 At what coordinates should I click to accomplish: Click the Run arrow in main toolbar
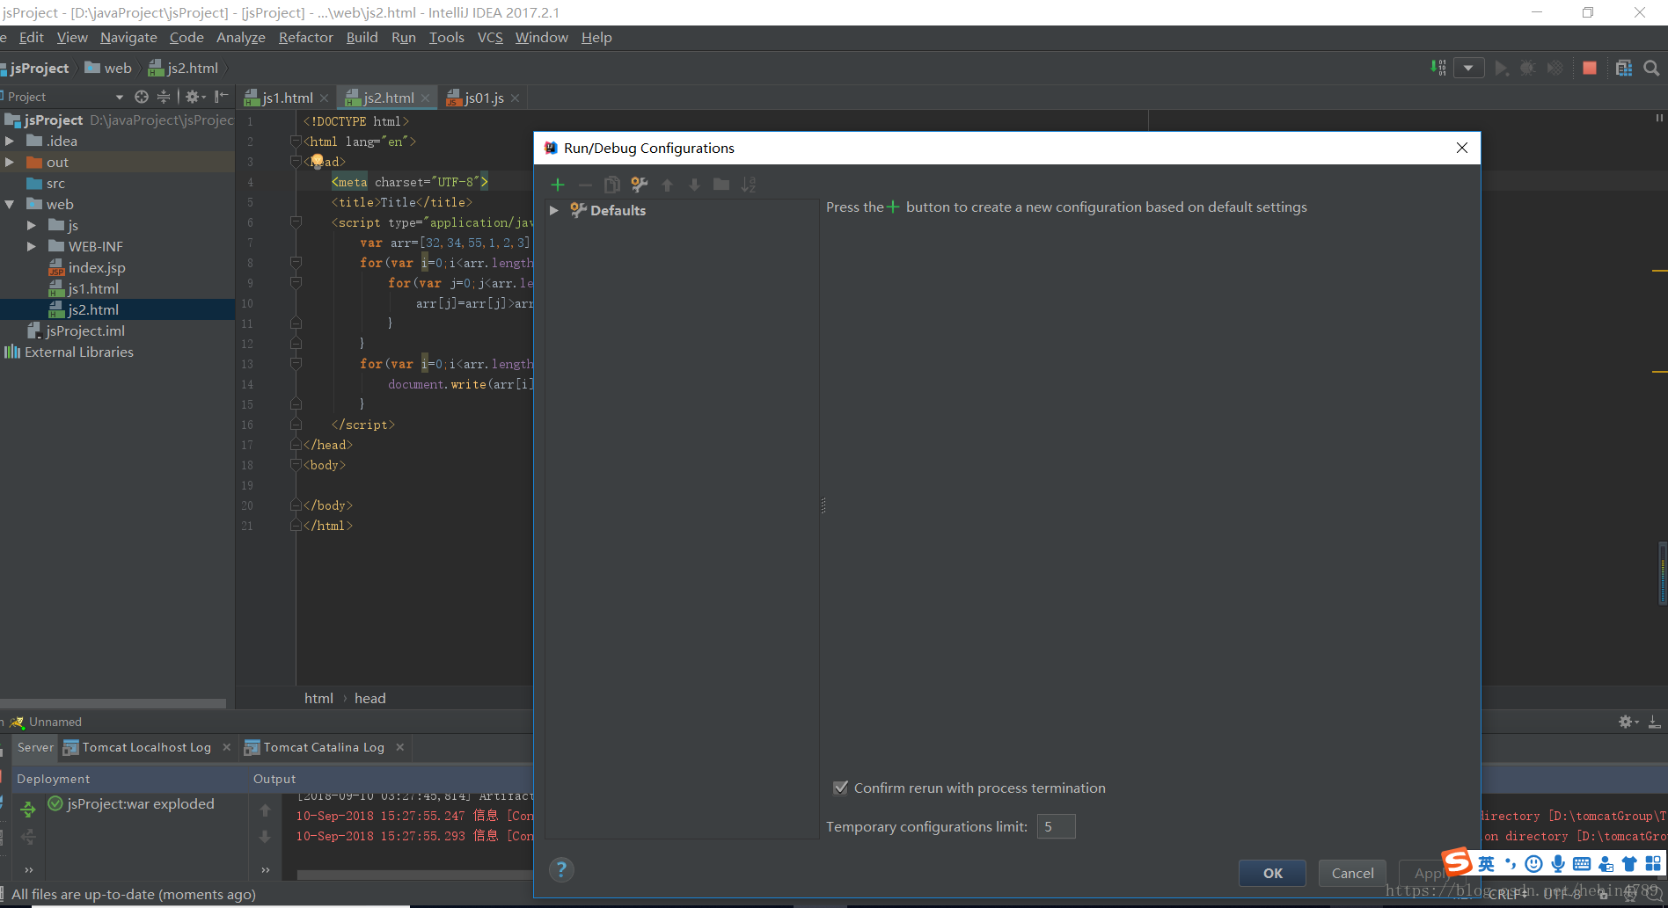pyautogui.click(x=1502, y=68)
